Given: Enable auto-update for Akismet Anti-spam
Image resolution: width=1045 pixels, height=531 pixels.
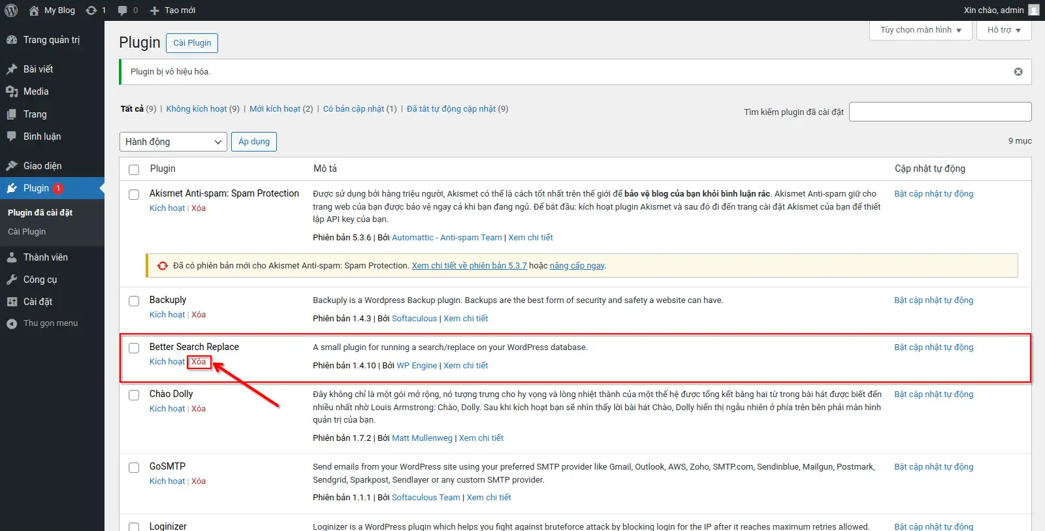Looking at the screenshot, I should pyautogui.click(x=933, y=194).
